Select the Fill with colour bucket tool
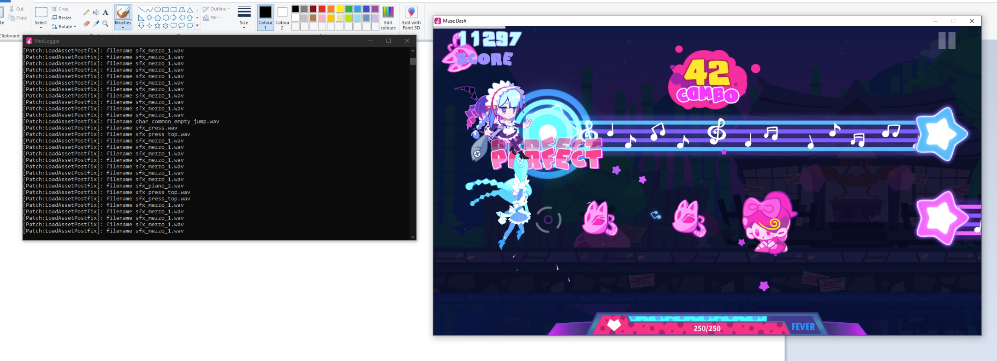Screen dimensions: 997x361 pyautogui.click(x=96, y=12)
